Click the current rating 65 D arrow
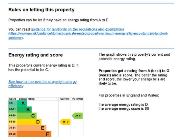Viewport: 182px width, 137px height. [65, 122]
